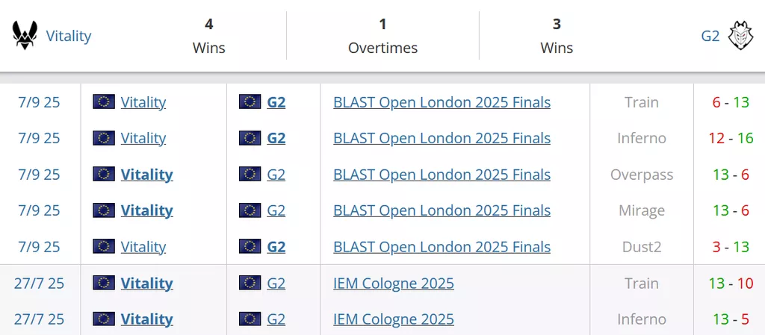Click the 27/7 25 date in Train row

pyautogui.click(x=39, y=284)
